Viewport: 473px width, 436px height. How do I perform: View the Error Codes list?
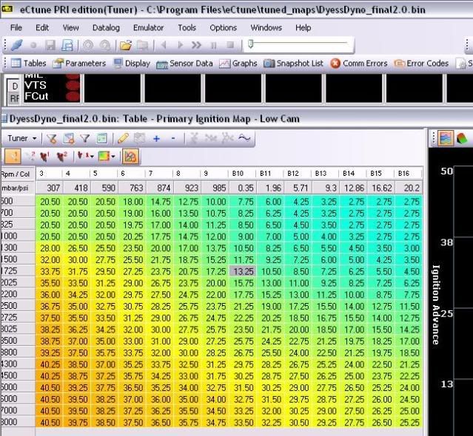tap(422, 64)
